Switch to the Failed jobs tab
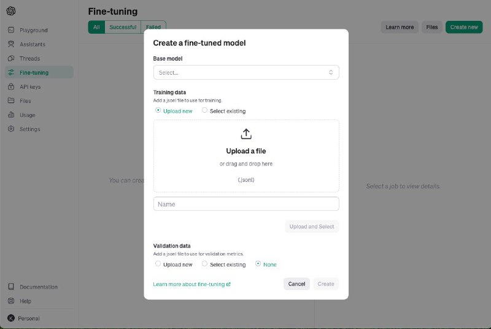Screen dimensions: 491x329 tap(153, 27)
